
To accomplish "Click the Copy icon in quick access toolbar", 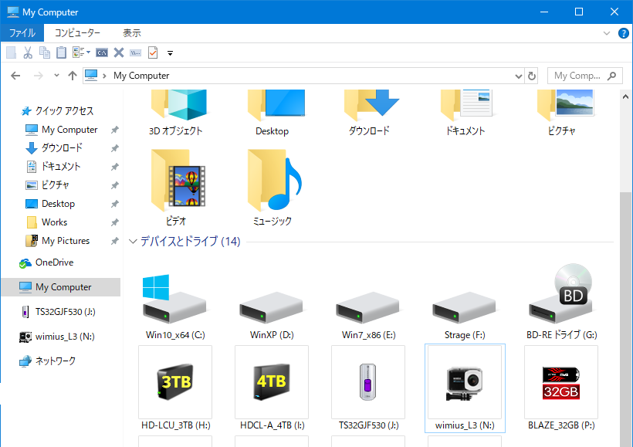I will tap(45, 52).
